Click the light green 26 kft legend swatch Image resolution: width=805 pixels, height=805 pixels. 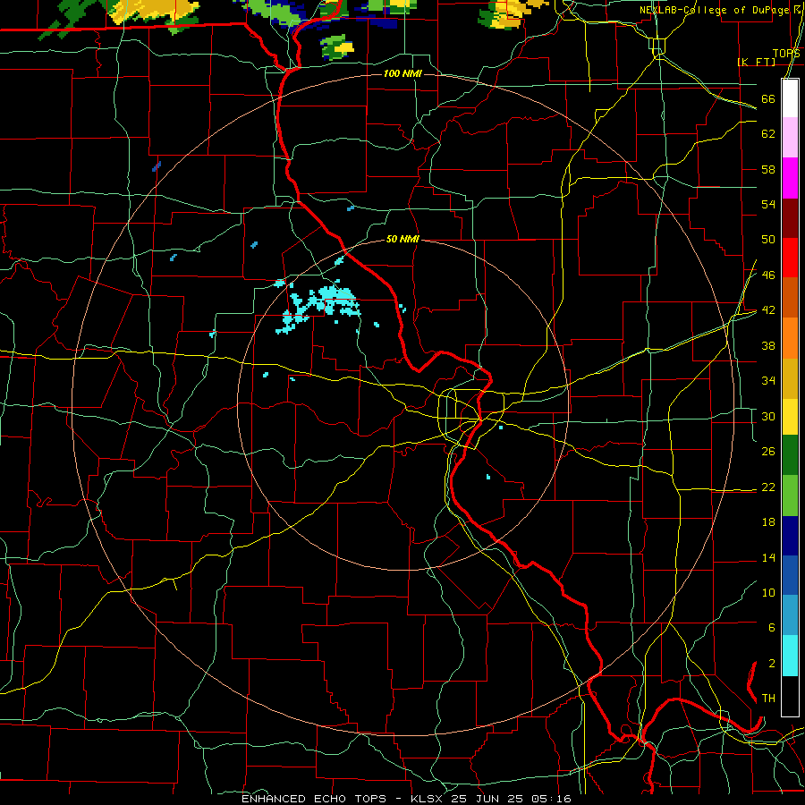790,496
